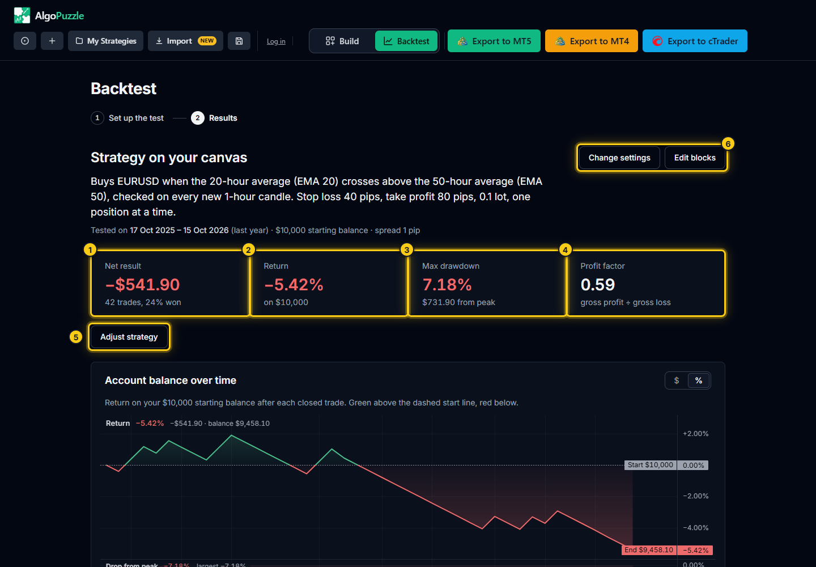The width and height of the screenshot is (816, 567).
Task: Click the −5.42% value in the Return card
Action: [x=294, y=285]
